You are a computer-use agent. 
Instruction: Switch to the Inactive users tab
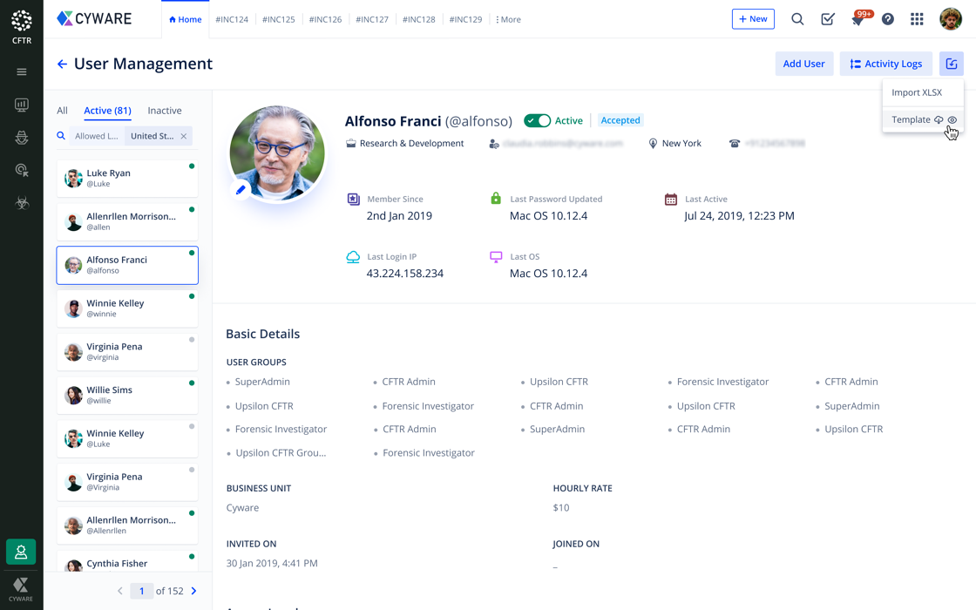tap(165, 111)
